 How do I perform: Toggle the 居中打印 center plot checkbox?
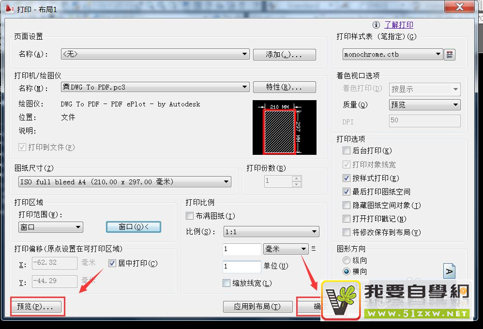click(x=112, y=263)
